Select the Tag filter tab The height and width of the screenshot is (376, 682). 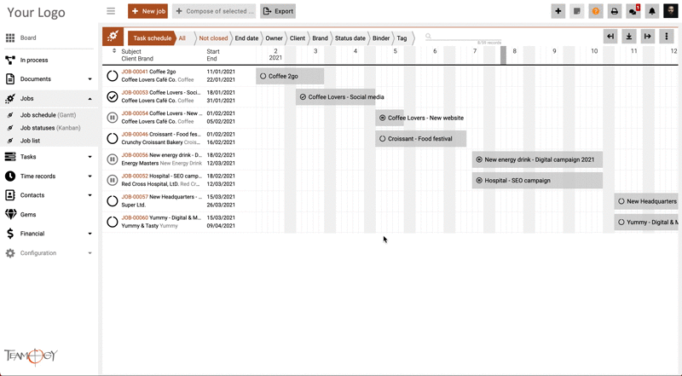click(402, 38)
